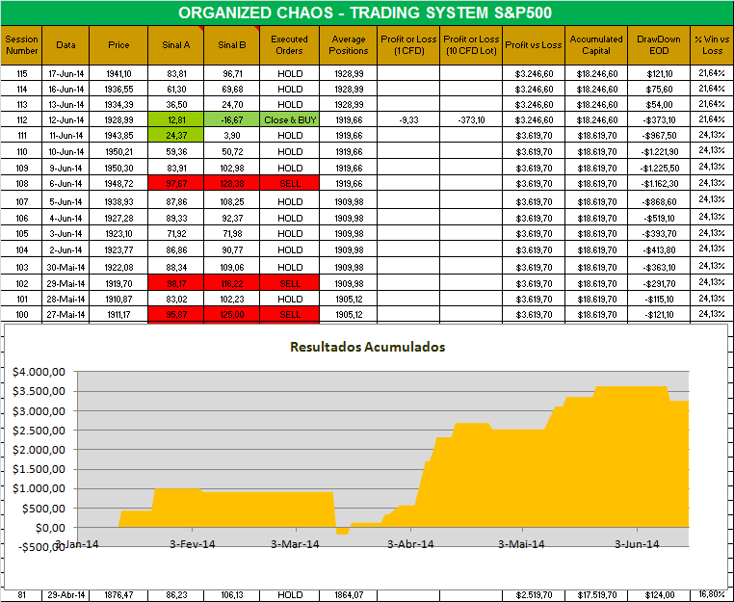Image resolution: width=734 pixels, height=602 pixels.
Task: Click session number cell '115'
Action: coord(21,73)
